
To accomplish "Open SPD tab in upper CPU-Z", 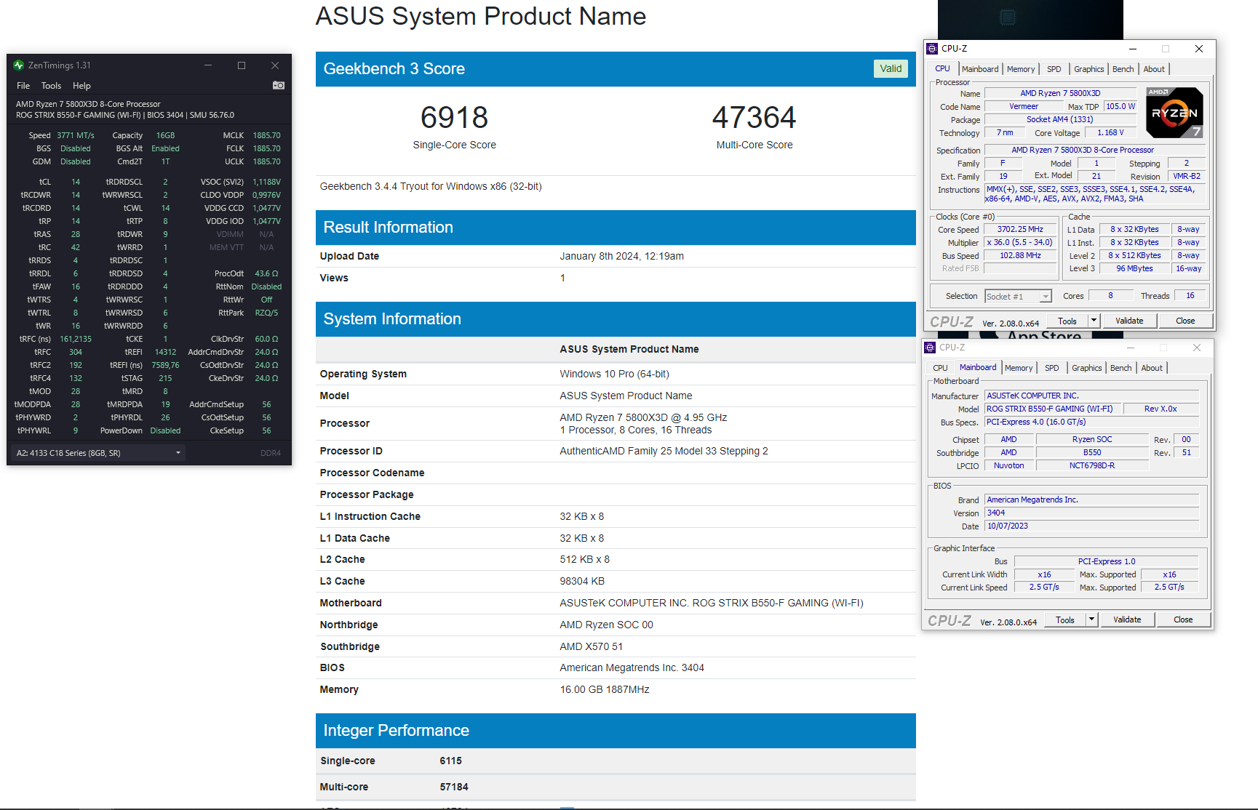I will (x=1054, y=69).
